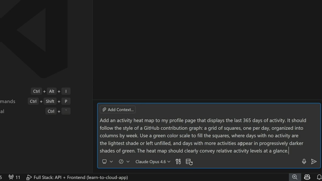This screenshot has height=181, width=322.
Task: Open the Claude Opus 4.6 model picker
Action: [153, 161]
